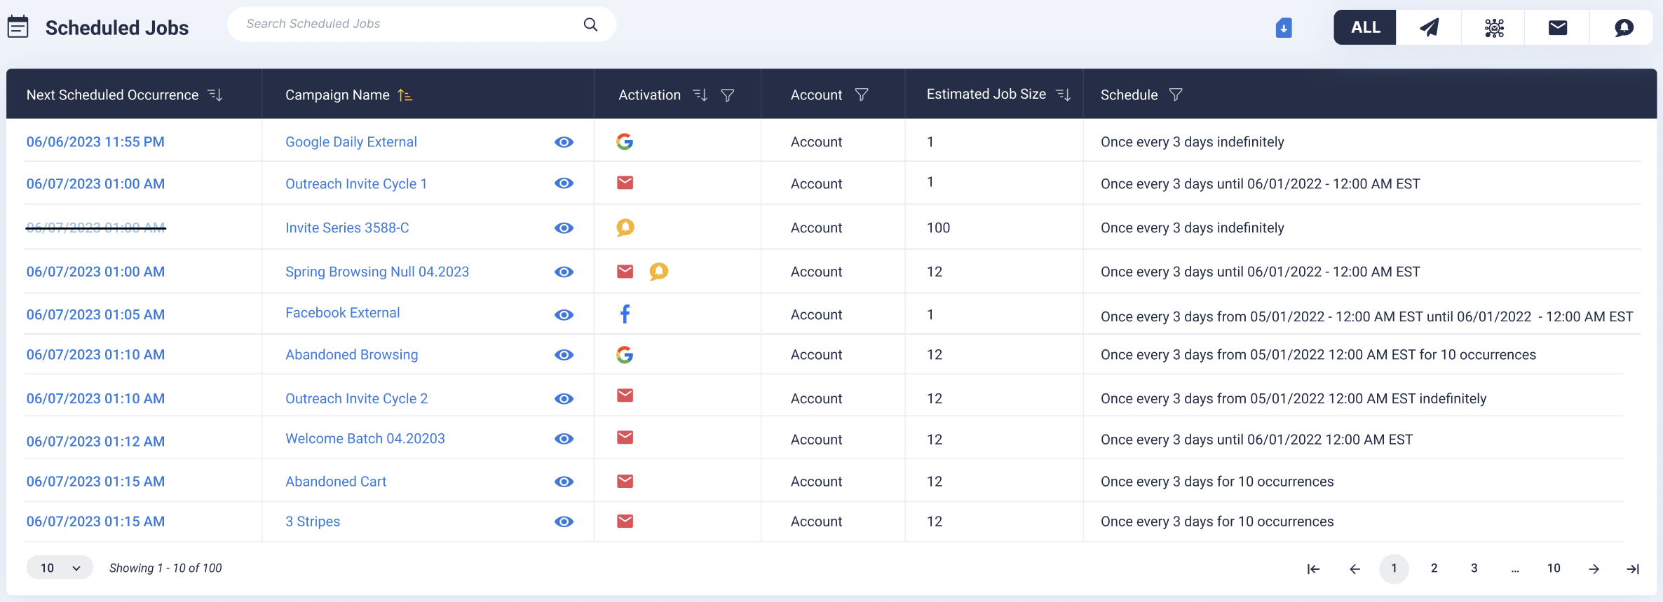This screenshot has width=1663, height=602.
Task: Click email icon in Outreach Invite Cycle 2 row
Action: click(625, 395)
